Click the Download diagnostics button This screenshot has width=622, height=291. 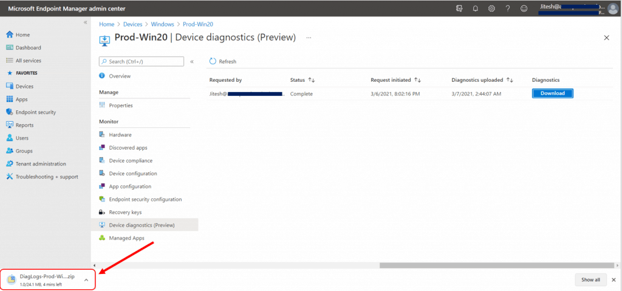552,93
